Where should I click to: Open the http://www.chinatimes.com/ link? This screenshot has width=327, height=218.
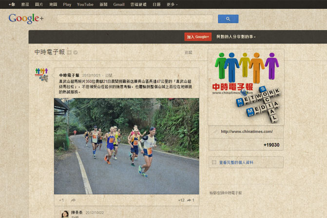pyautogui.click(x=247, y=131)
